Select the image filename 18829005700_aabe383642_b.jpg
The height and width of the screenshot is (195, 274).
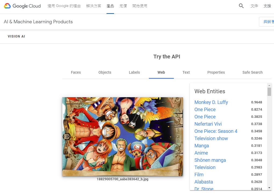click(x=122, y=179)
